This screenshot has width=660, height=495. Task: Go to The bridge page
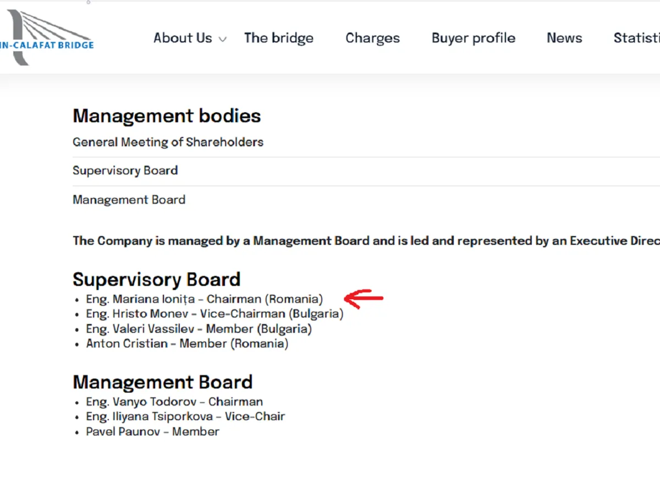click(x=279, y=38)
